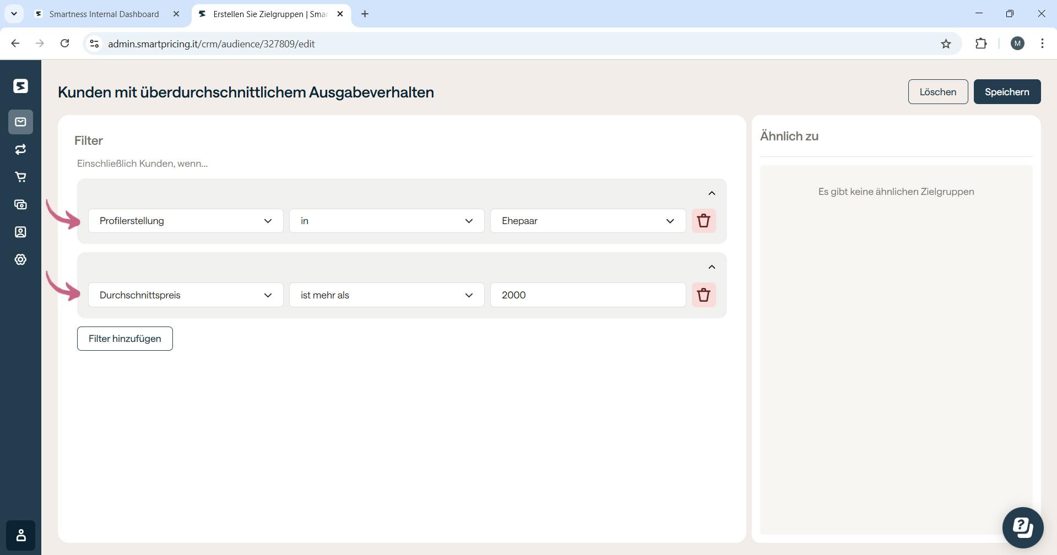Click 'Es gibt keine ähnlichen Zielgruppen' text
The image size is (1057, 555).
(x=896, y=192)
